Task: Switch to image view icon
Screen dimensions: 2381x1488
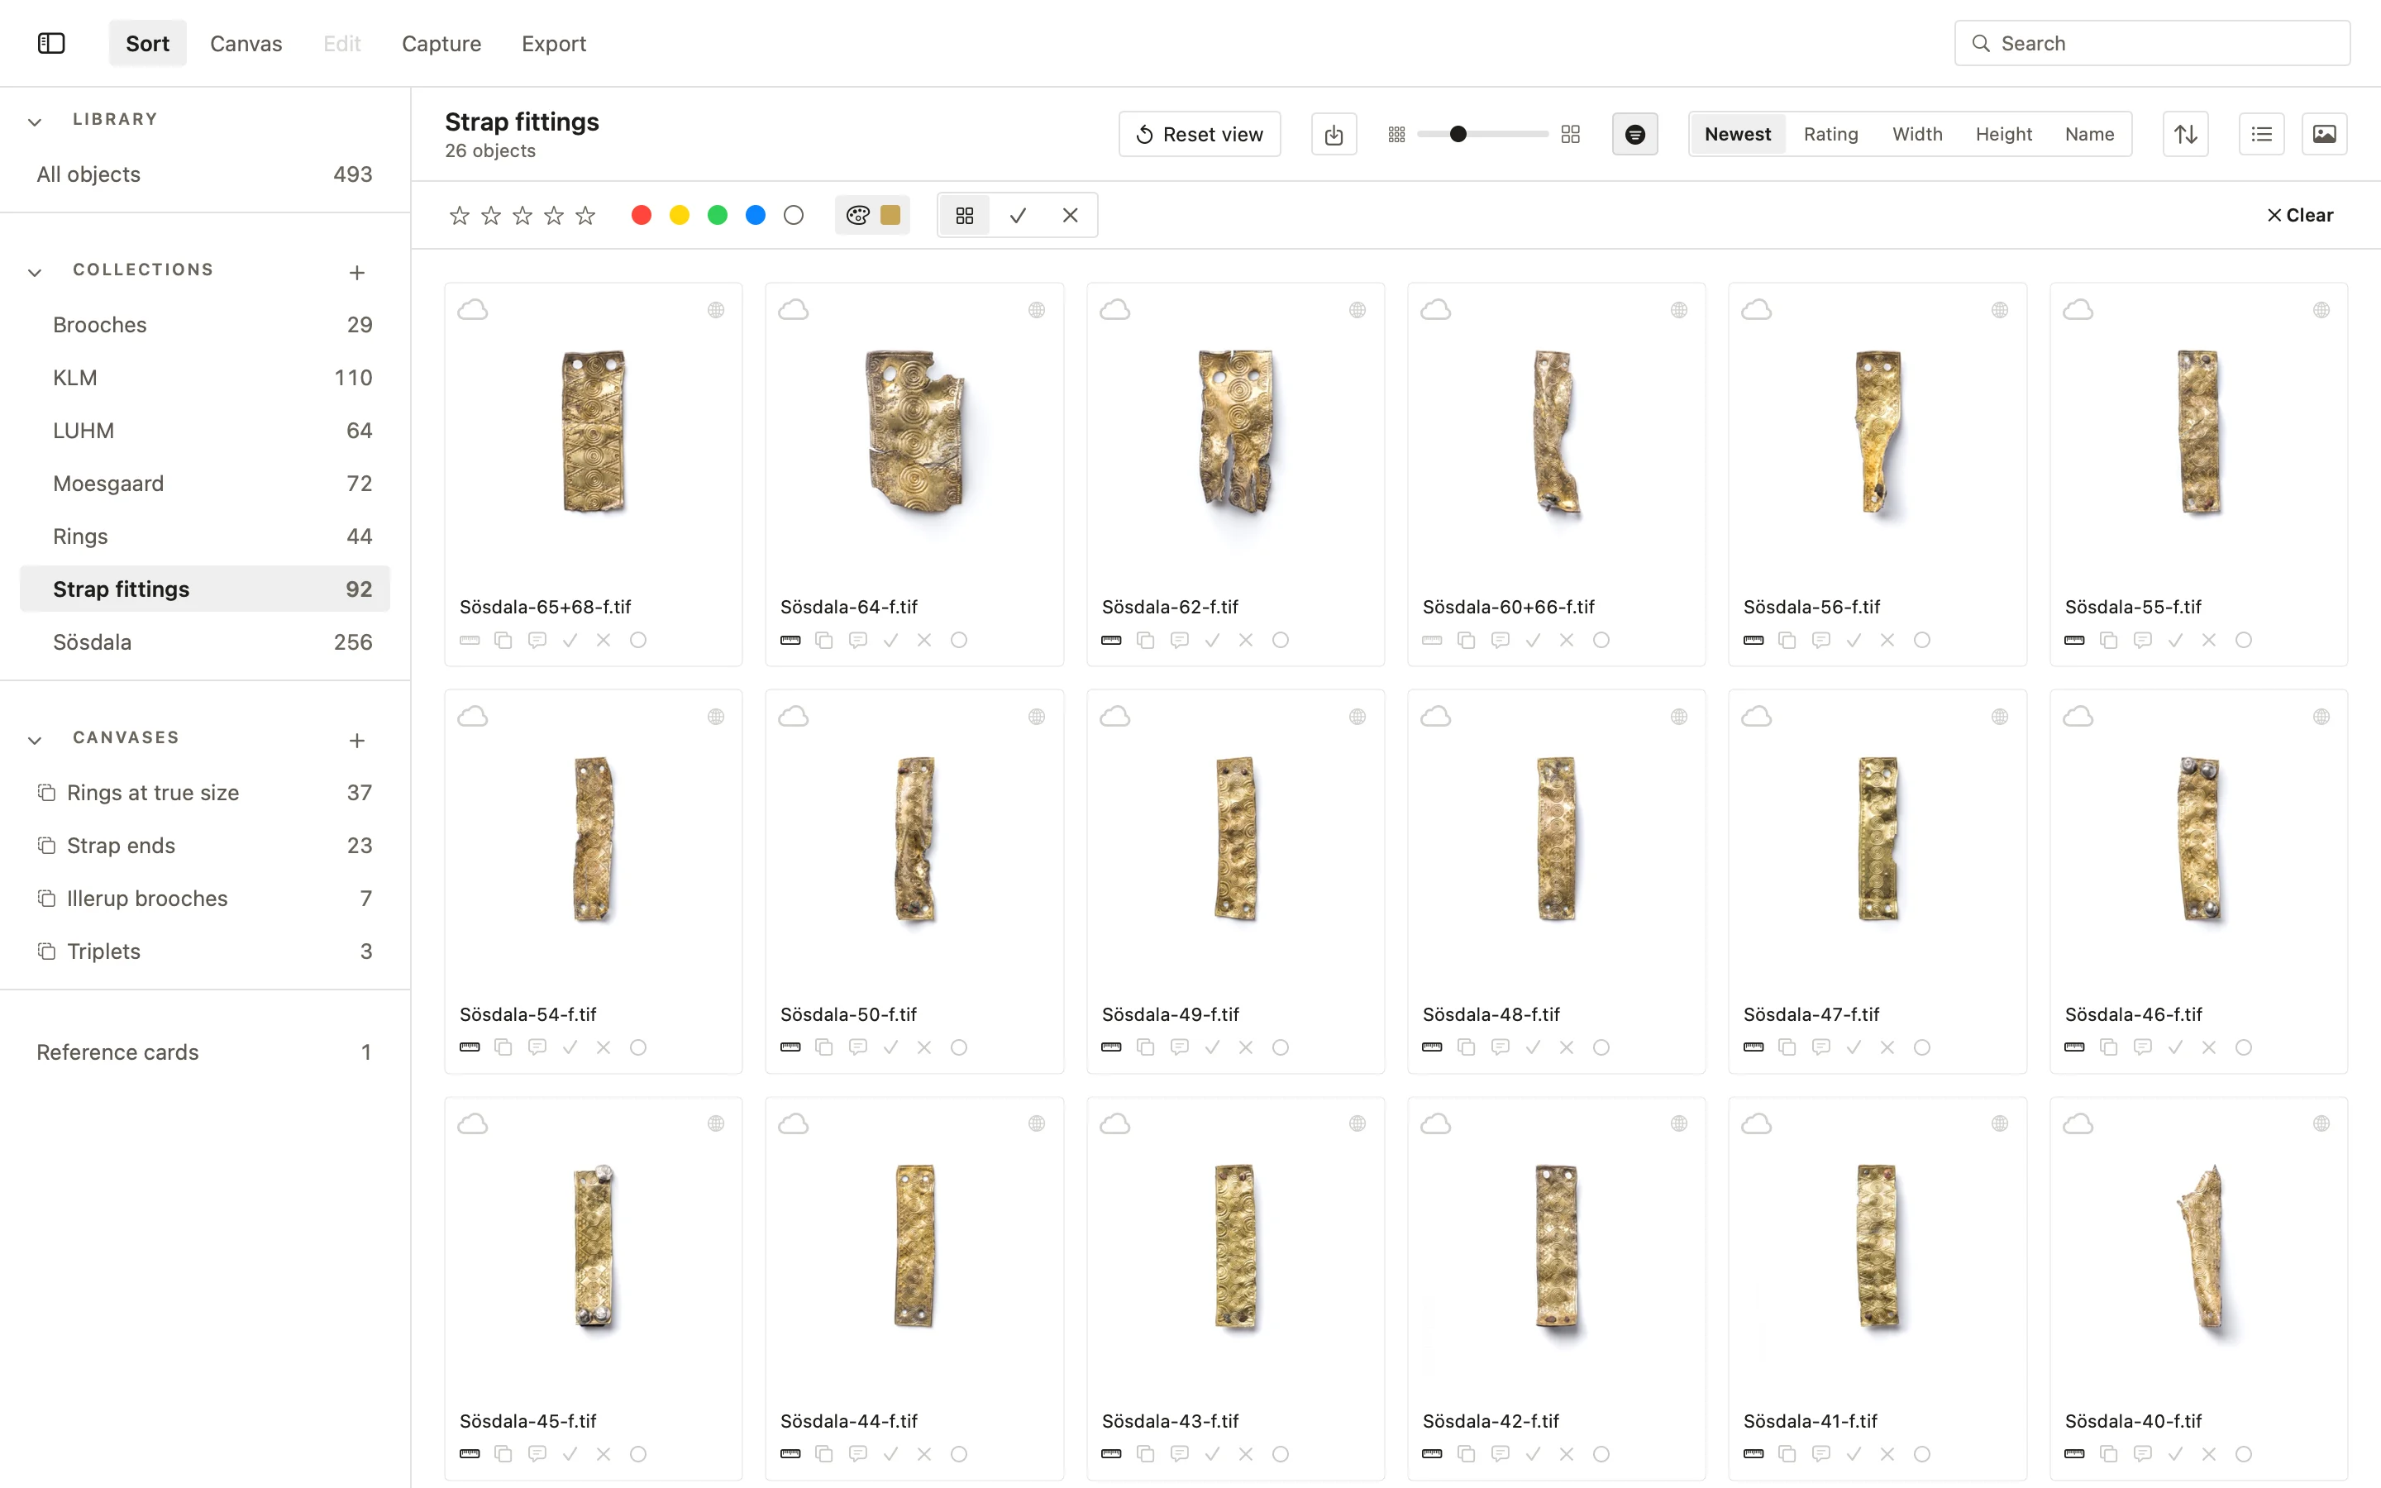Action: coord(2324,134)
